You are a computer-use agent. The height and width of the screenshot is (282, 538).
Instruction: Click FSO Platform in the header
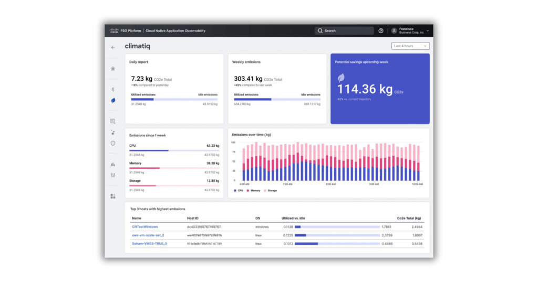(131, 31)
